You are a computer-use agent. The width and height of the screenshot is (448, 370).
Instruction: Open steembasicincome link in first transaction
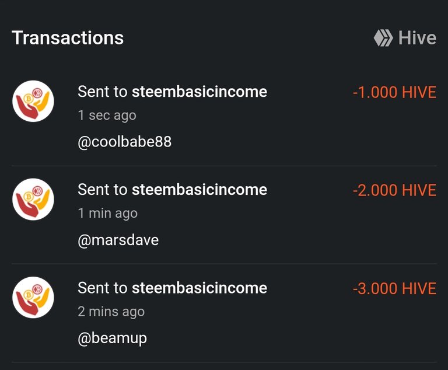(199, 92)
